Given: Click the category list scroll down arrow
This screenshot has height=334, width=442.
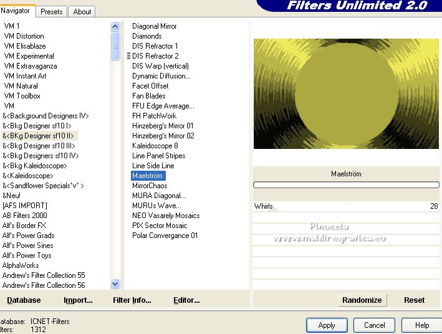Looking at the screenshot, I should tap(115, 284).
